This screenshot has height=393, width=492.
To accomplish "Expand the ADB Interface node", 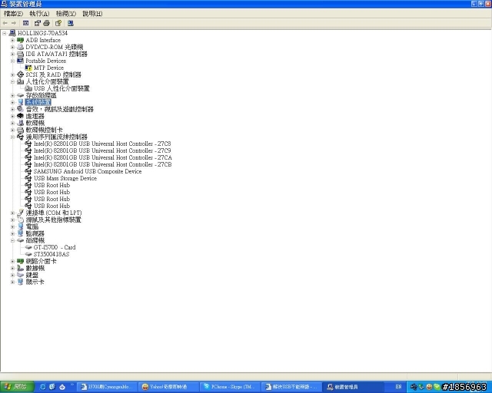I will tap(12, 41).
